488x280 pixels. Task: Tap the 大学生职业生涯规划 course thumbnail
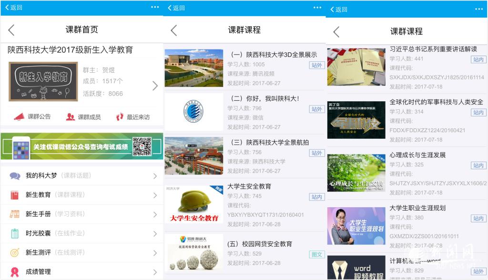point(356,225)
